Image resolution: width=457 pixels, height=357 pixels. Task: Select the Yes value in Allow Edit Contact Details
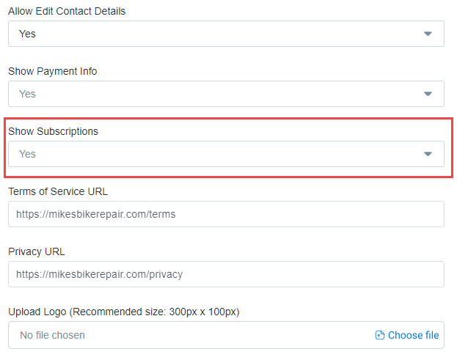click(x=27, y=34)
